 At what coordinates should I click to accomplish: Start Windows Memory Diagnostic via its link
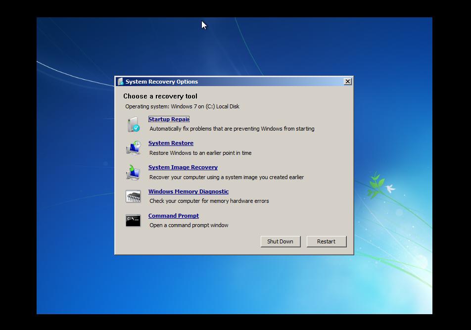188,191
